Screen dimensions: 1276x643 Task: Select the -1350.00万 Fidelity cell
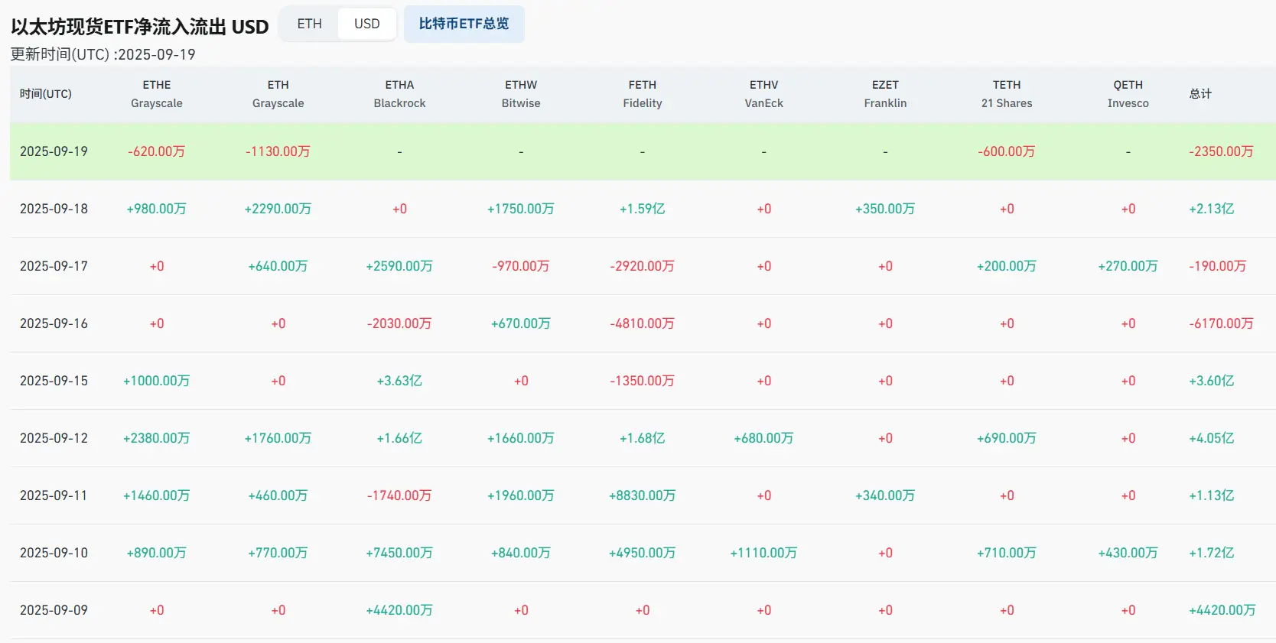(x=643, y=381)
